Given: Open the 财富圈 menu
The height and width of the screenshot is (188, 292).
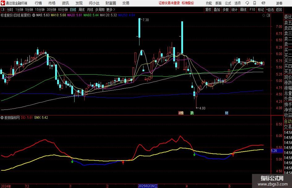Looking at the screenshot, I should (x=111, y=3).
